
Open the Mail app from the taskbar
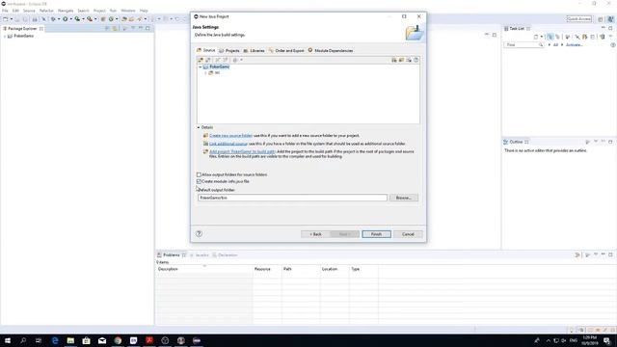click(102, 340)
